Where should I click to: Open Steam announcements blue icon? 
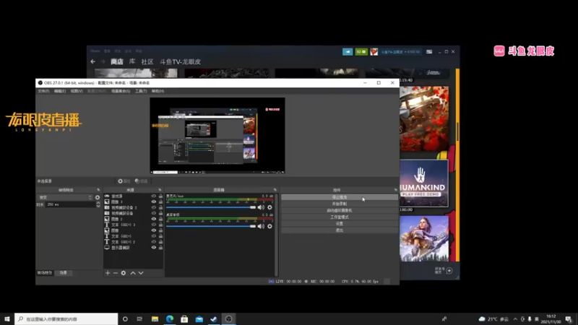click(x=348, y=52)
